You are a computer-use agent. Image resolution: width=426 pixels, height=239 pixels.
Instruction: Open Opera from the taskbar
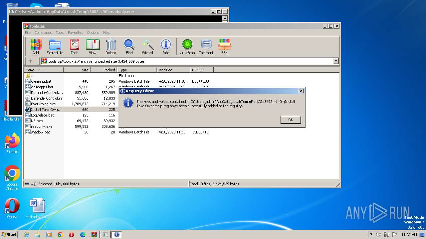72,235
